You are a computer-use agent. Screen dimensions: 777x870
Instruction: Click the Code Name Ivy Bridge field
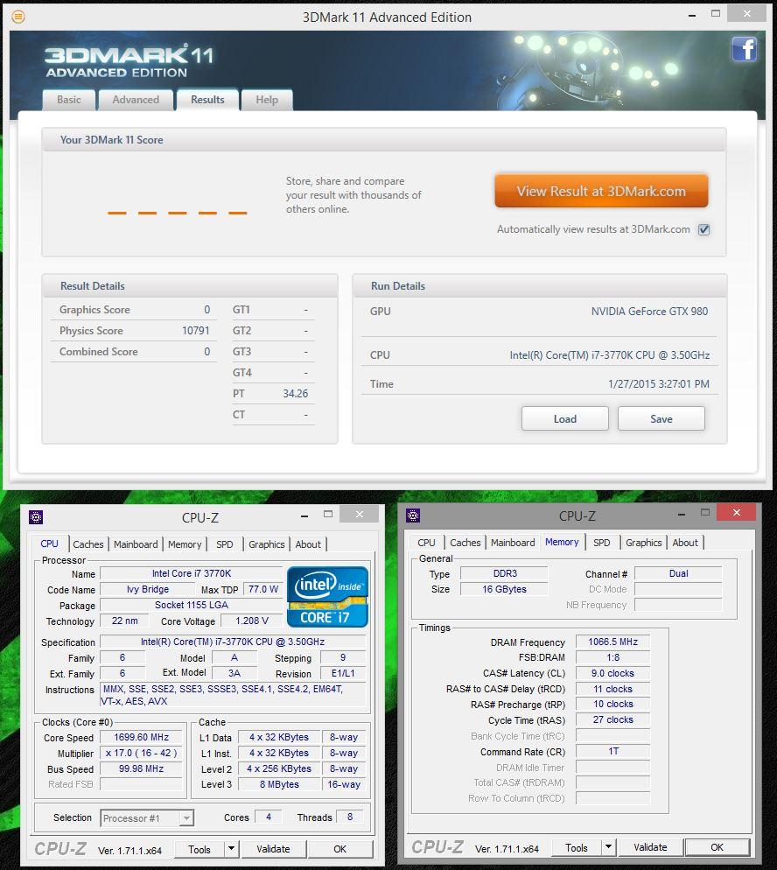pos(148,589)
